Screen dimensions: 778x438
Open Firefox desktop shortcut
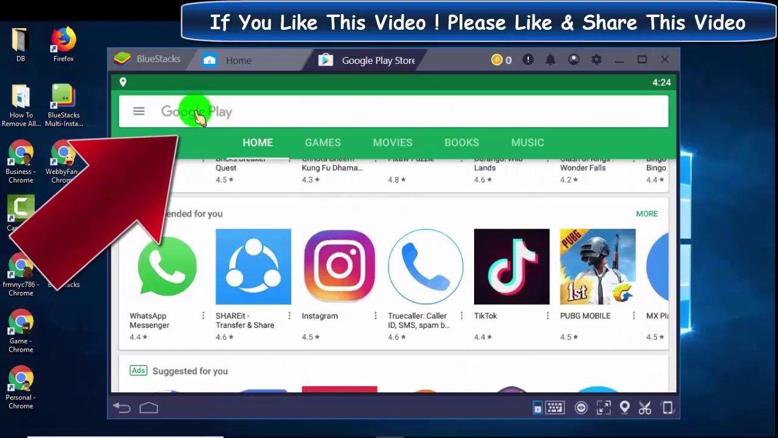tap(63, 44)
